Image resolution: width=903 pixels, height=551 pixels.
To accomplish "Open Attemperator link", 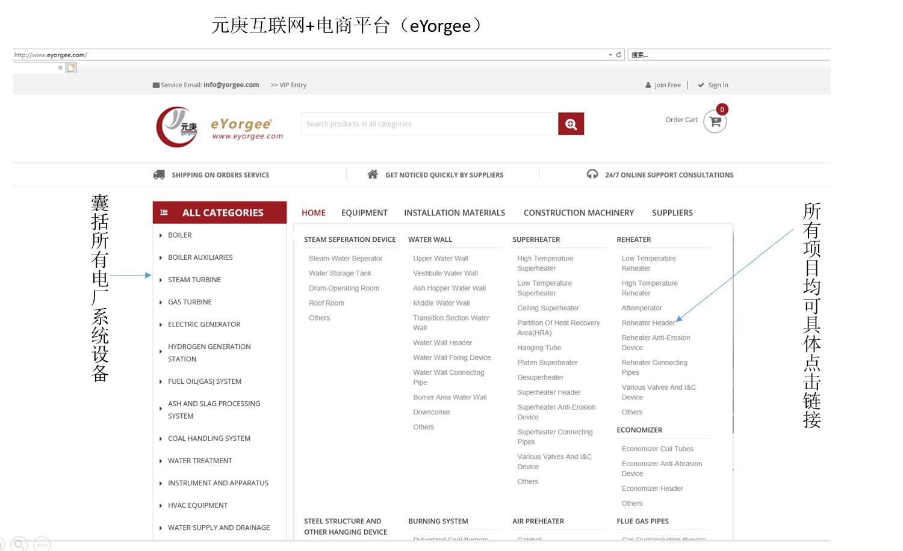I will tap(642, 308).
